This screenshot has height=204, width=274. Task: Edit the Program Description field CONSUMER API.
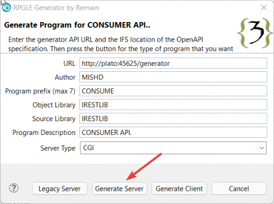click(x=173, y=132)
